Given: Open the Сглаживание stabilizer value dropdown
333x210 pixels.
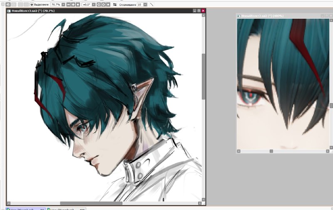Looking at the screenshot, I should [145, 5].
